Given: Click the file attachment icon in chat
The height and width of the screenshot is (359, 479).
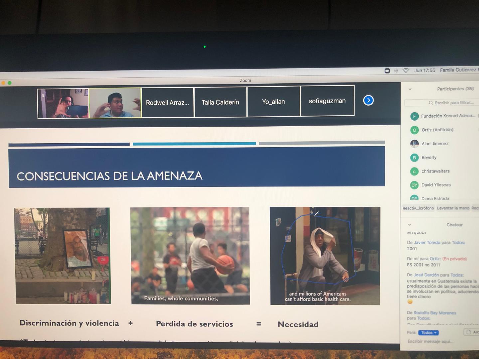Looking at the screenshot, I should (469, 332).
